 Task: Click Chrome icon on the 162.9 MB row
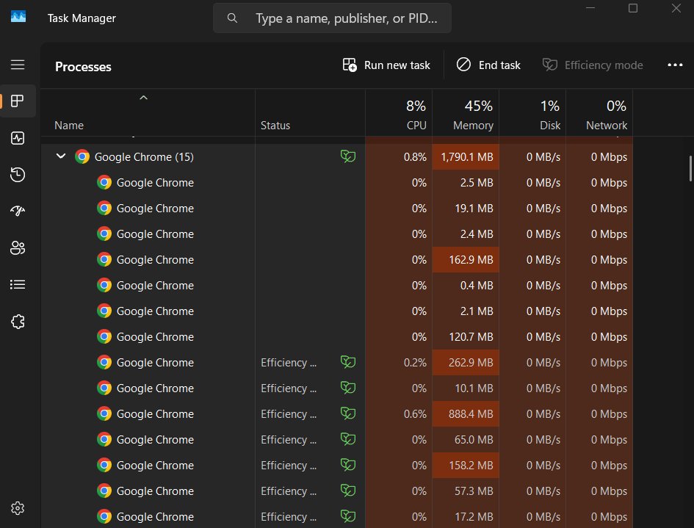(104, 259)
